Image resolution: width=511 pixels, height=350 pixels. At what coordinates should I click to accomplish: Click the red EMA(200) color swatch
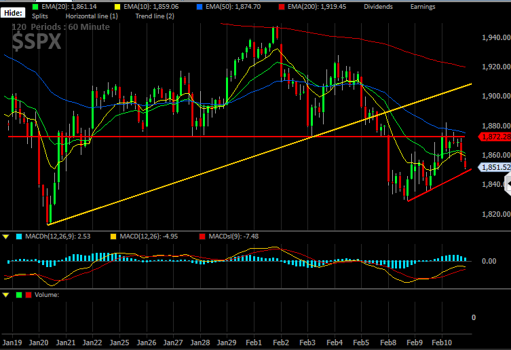click(282, 7)
